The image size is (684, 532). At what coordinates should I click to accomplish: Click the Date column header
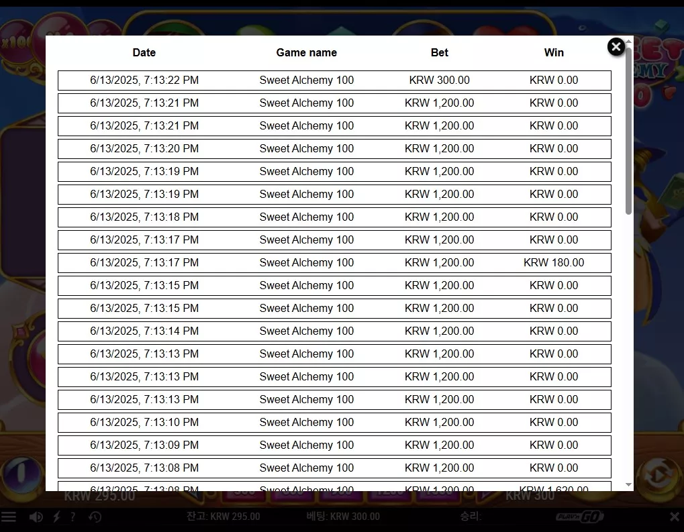click(x=144, y=52)
